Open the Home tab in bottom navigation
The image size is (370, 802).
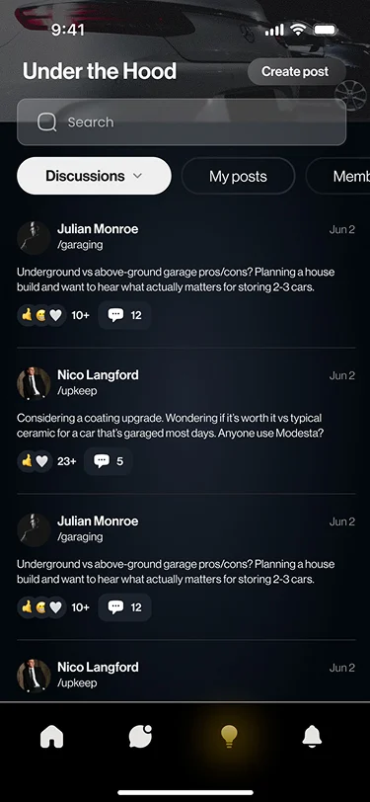click(x=51, y=737)
